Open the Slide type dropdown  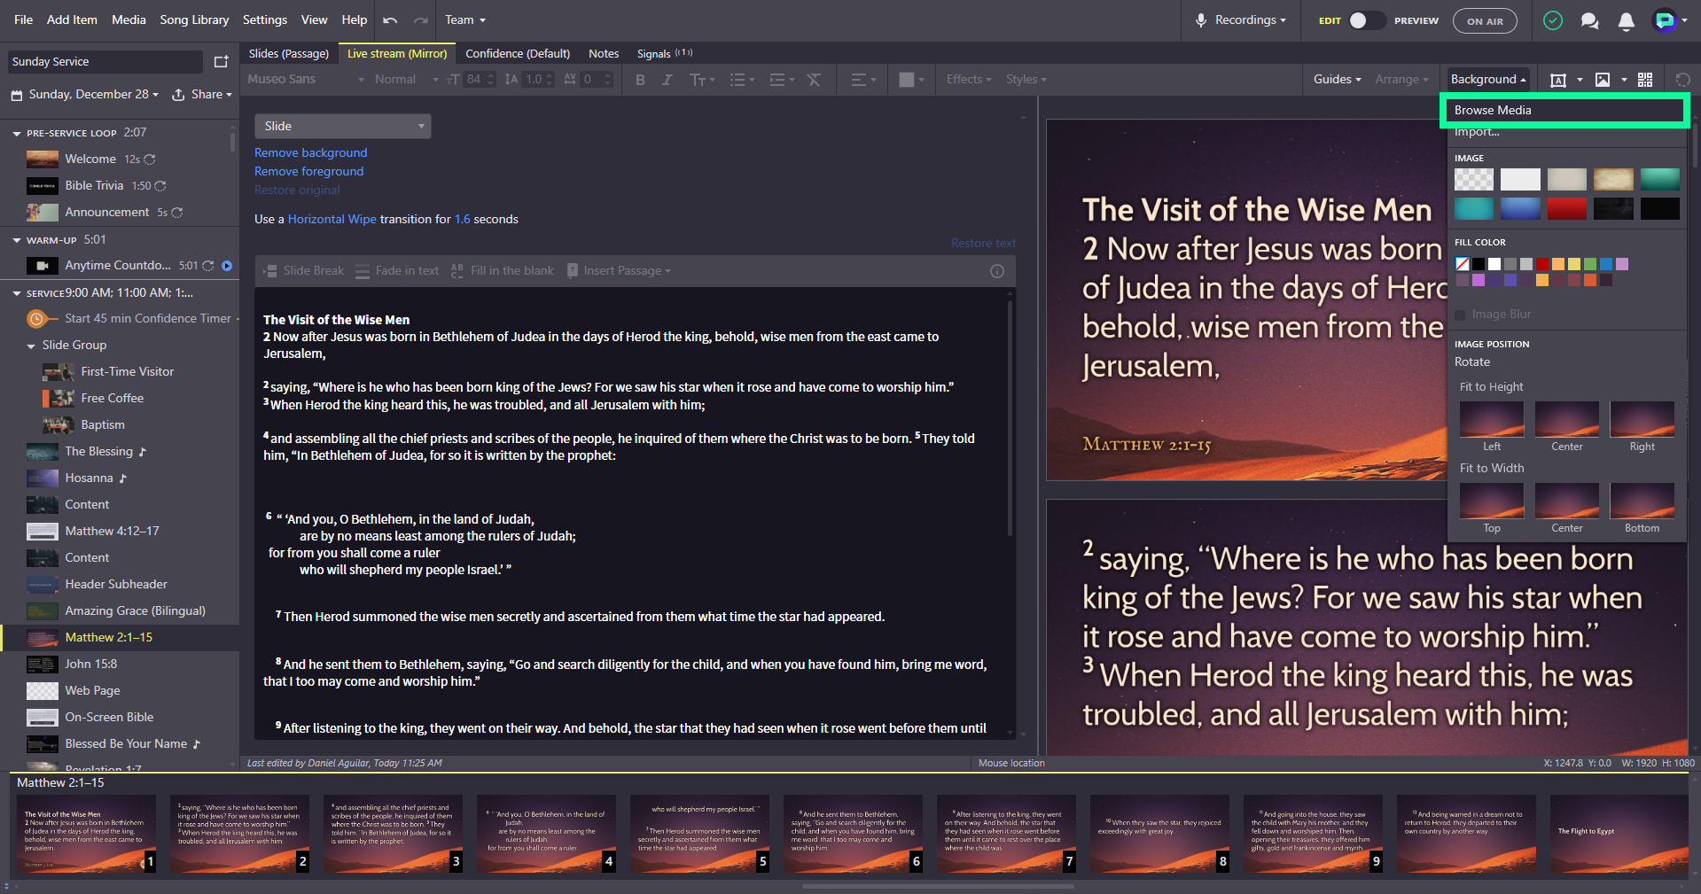pyautogui.click(x=343, y=126)
